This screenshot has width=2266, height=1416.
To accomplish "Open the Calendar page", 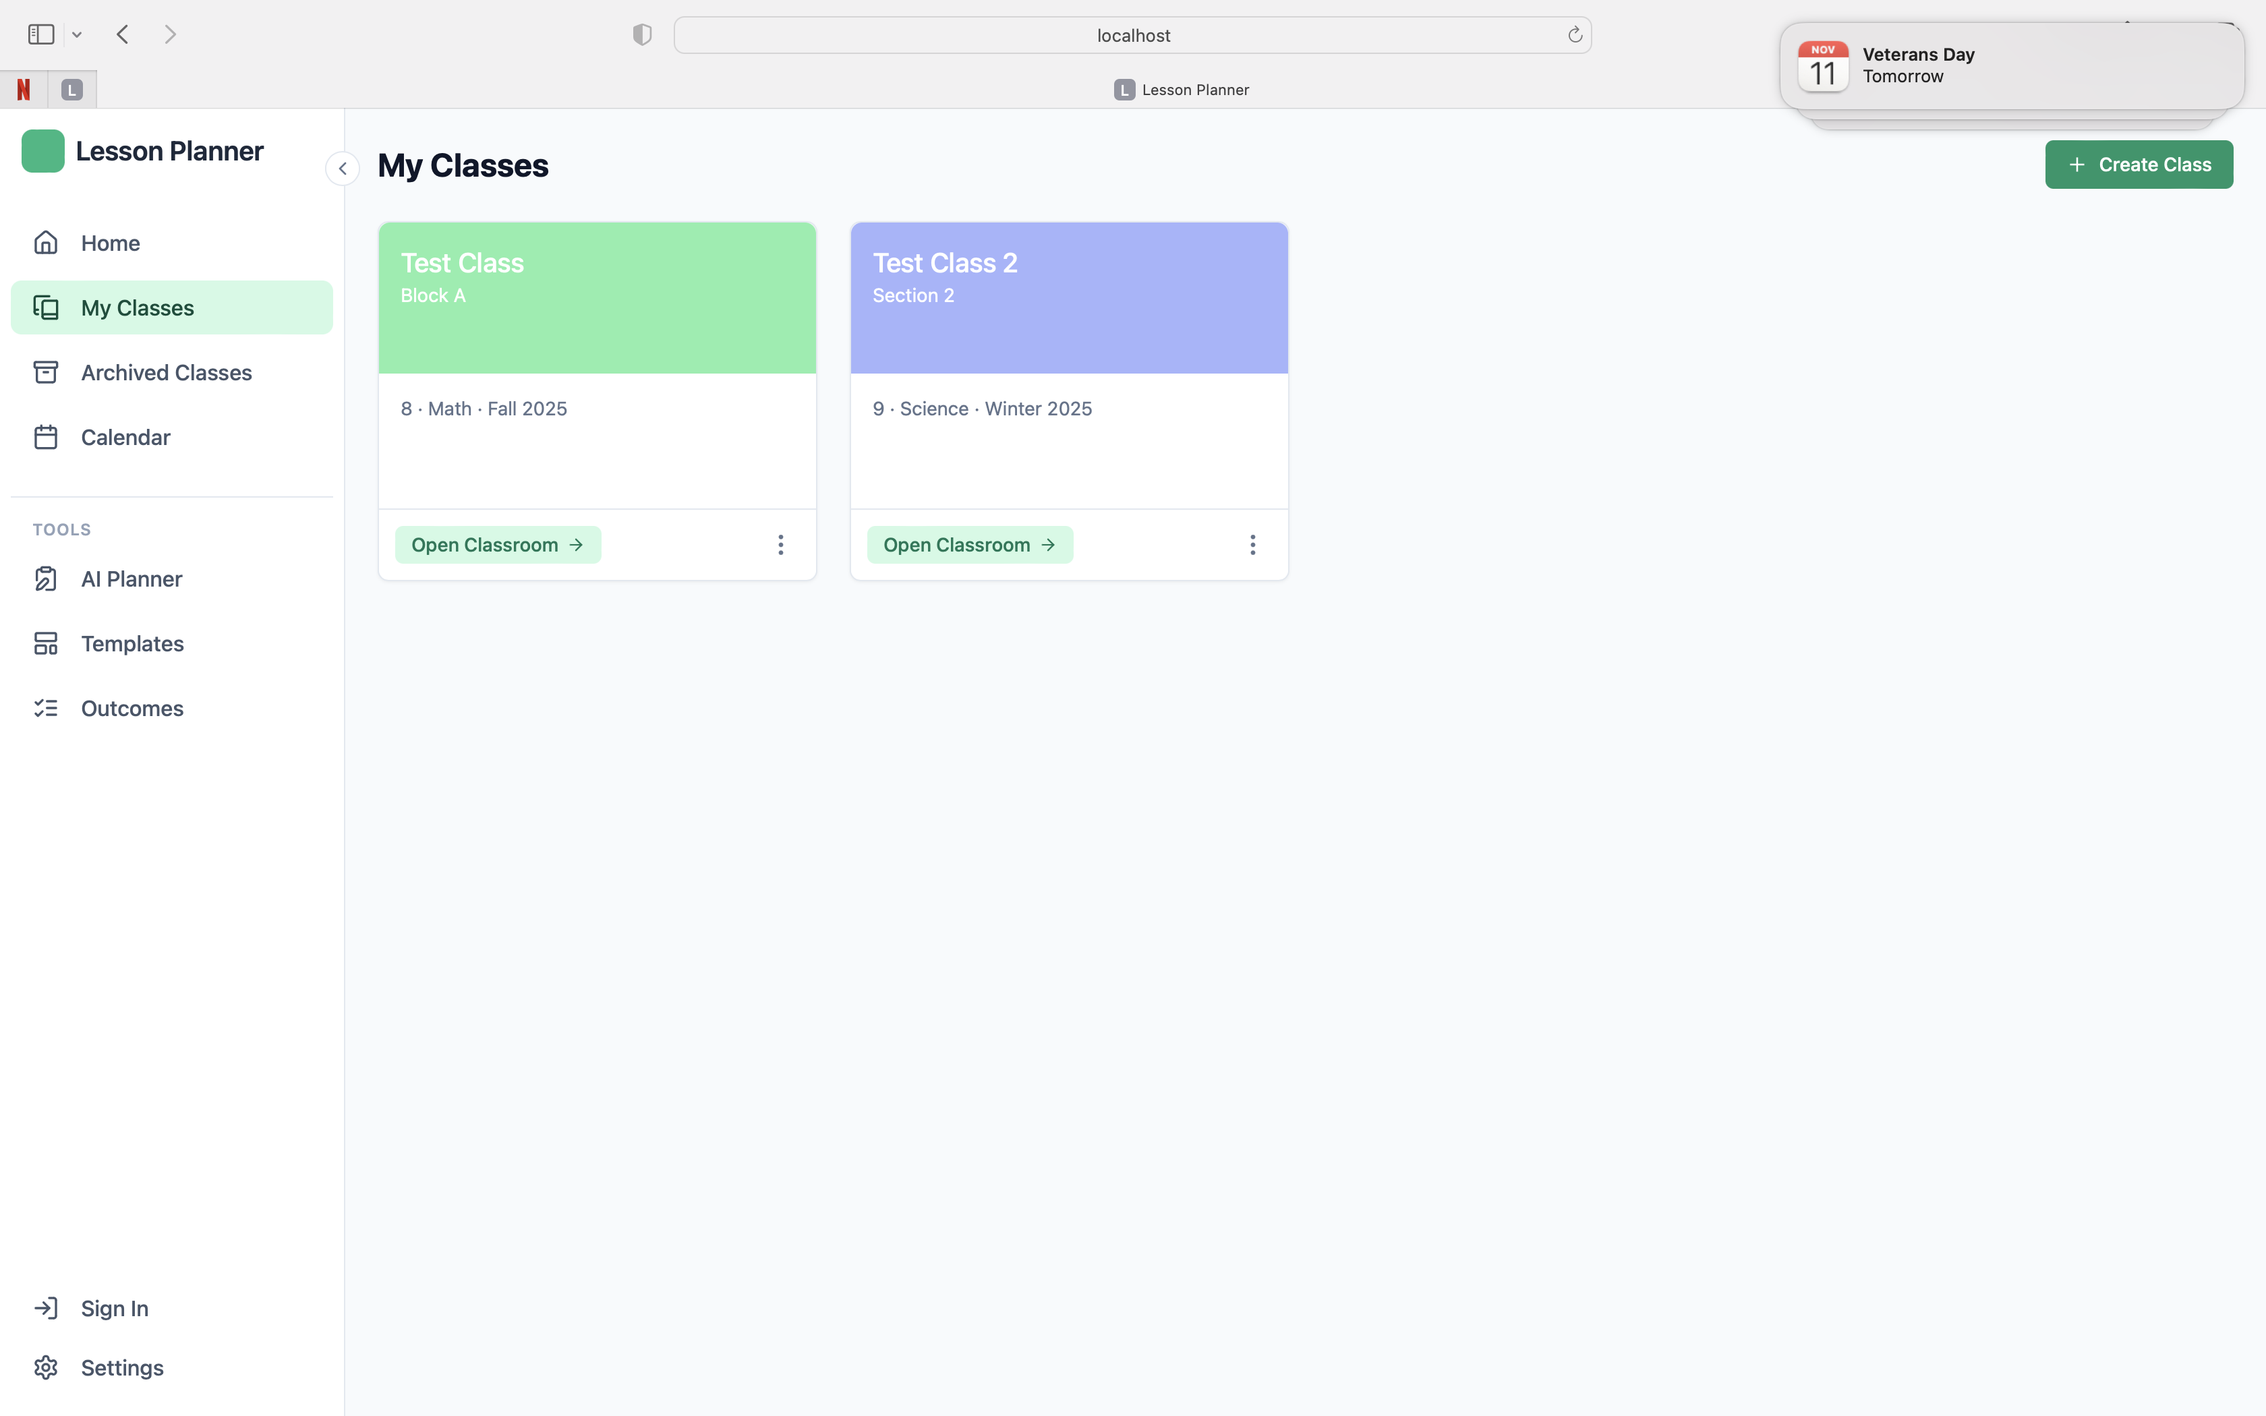I will 125,438.
